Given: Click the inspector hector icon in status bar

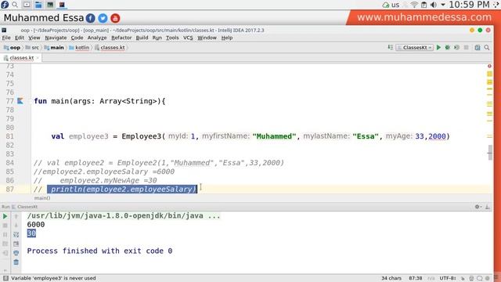Looking at the screenshot, I should point(471,278).
